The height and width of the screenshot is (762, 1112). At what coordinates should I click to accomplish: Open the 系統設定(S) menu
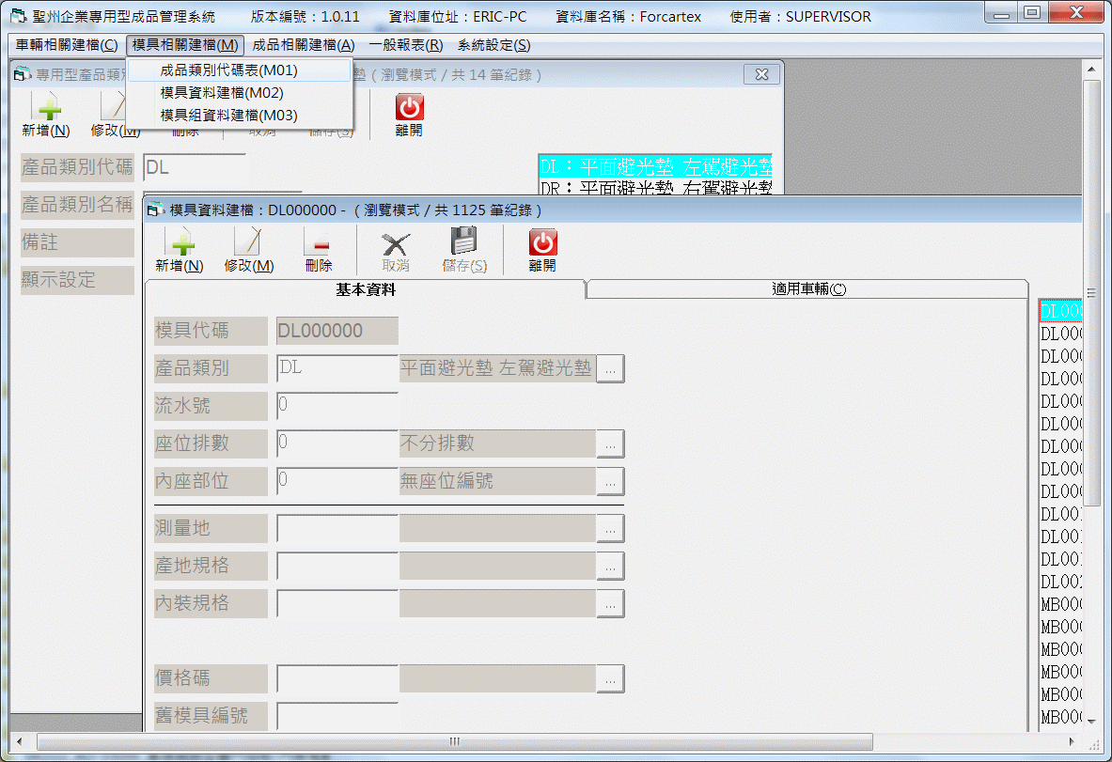(493, 45)
